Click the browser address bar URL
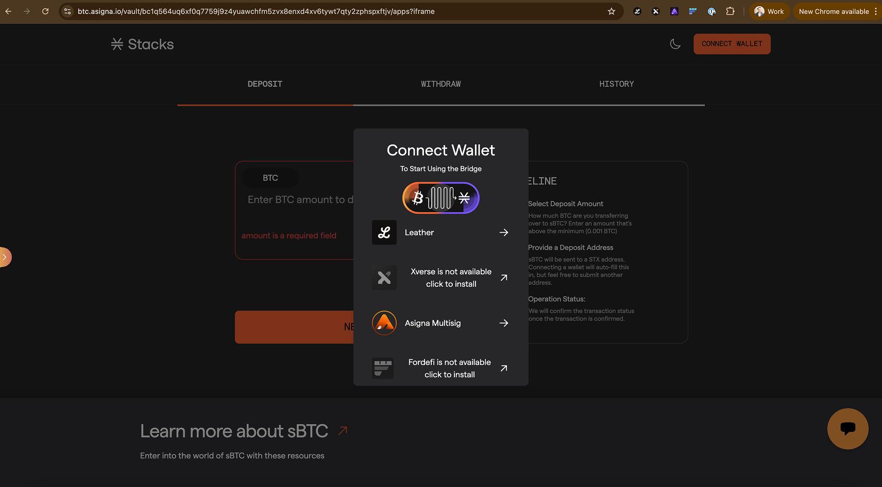The width and height of the screenshot is (882, 487). click(256, 11)
